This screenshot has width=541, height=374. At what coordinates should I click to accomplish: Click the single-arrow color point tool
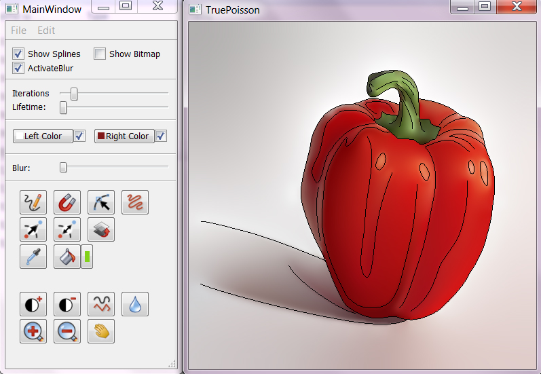pyautogui.click(x=33, y=229)
